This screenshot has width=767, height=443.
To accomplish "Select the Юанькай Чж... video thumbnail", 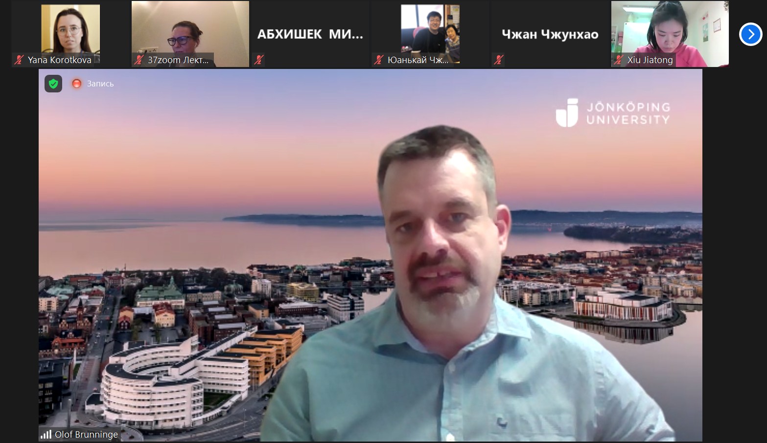I will tap(430, 34).
